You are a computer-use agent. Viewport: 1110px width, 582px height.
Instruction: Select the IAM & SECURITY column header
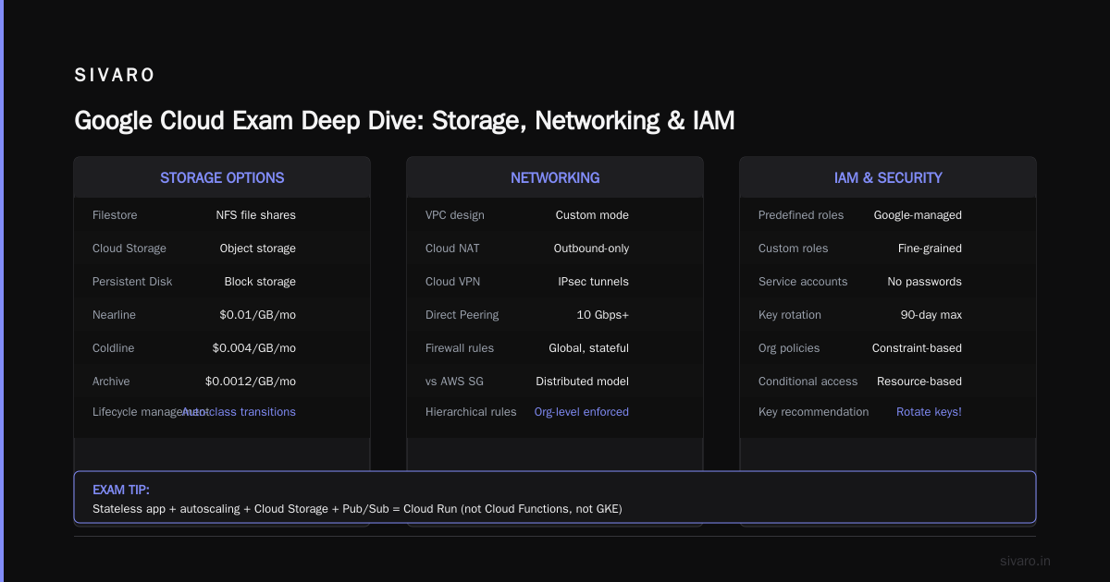point(888,177)
